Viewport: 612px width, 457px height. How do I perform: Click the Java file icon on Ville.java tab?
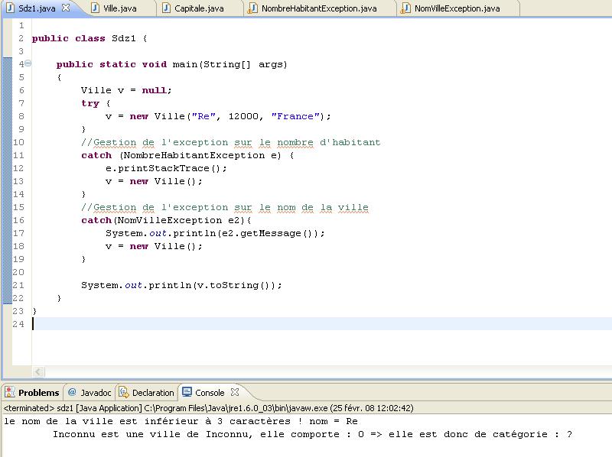(95, 8)
